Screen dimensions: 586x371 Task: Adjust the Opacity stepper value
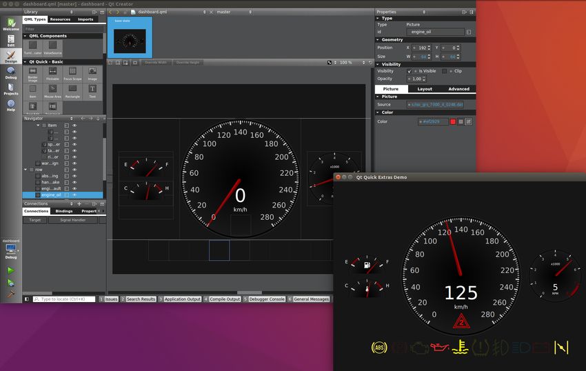tap(424, 79)
